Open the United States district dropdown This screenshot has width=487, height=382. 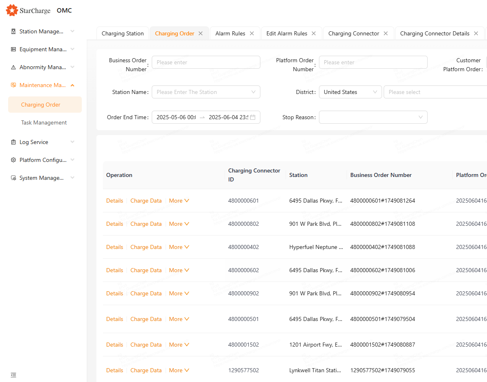(x=350, y=92)
